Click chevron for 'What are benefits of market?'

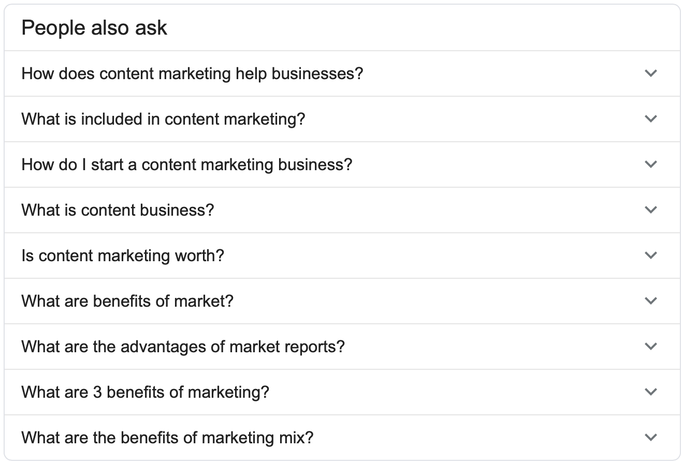coord(650,301)
